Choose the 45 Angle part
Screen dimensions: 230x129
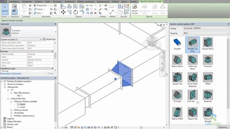tap(177, 96)
